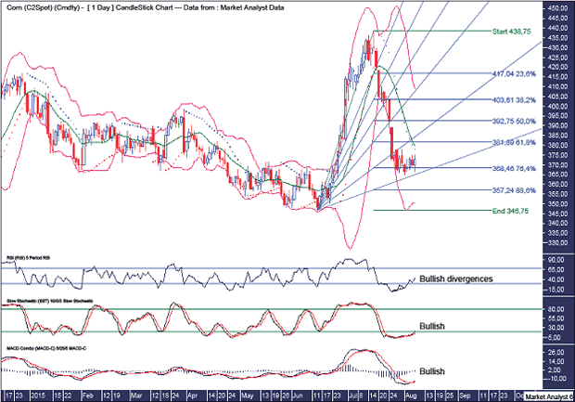Click the 'Bullish' label in MACD panel
The height and width of the screenshot is (402, 575).
pyautogui.click(x=435, y=371)
